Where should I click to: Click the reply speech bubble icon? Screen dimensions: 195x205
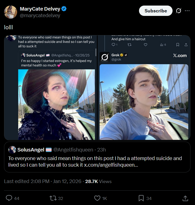[9, 198]
